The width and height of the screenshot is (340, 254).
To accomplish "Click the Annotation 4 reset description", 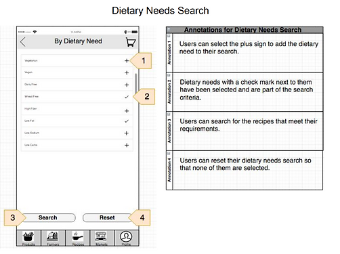I will click(x=245, y=164).
